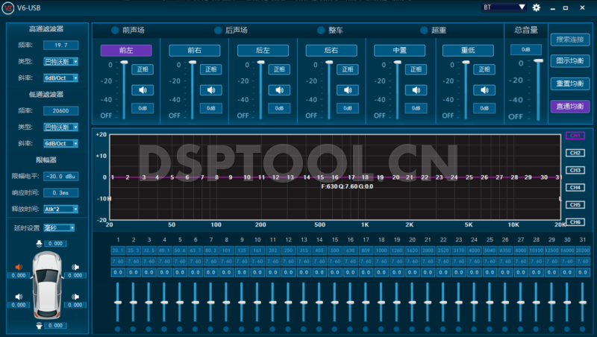This screenshot has height=337, width=597.
Task: Select the 中置 channel tab
Action: point(399,51)
